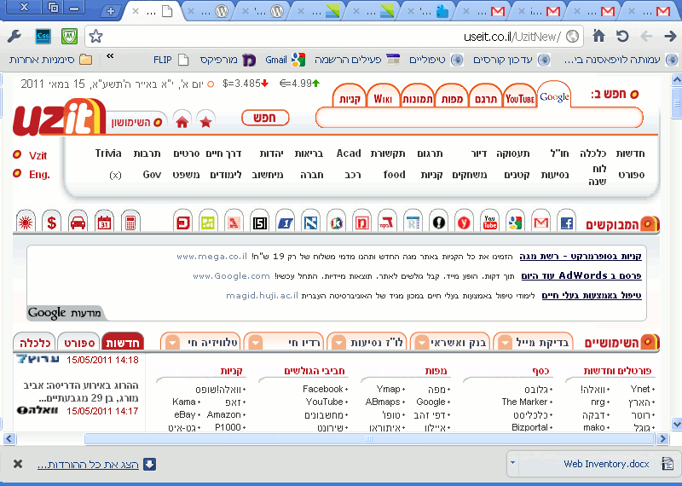Reload the page

tap(622, 36)
